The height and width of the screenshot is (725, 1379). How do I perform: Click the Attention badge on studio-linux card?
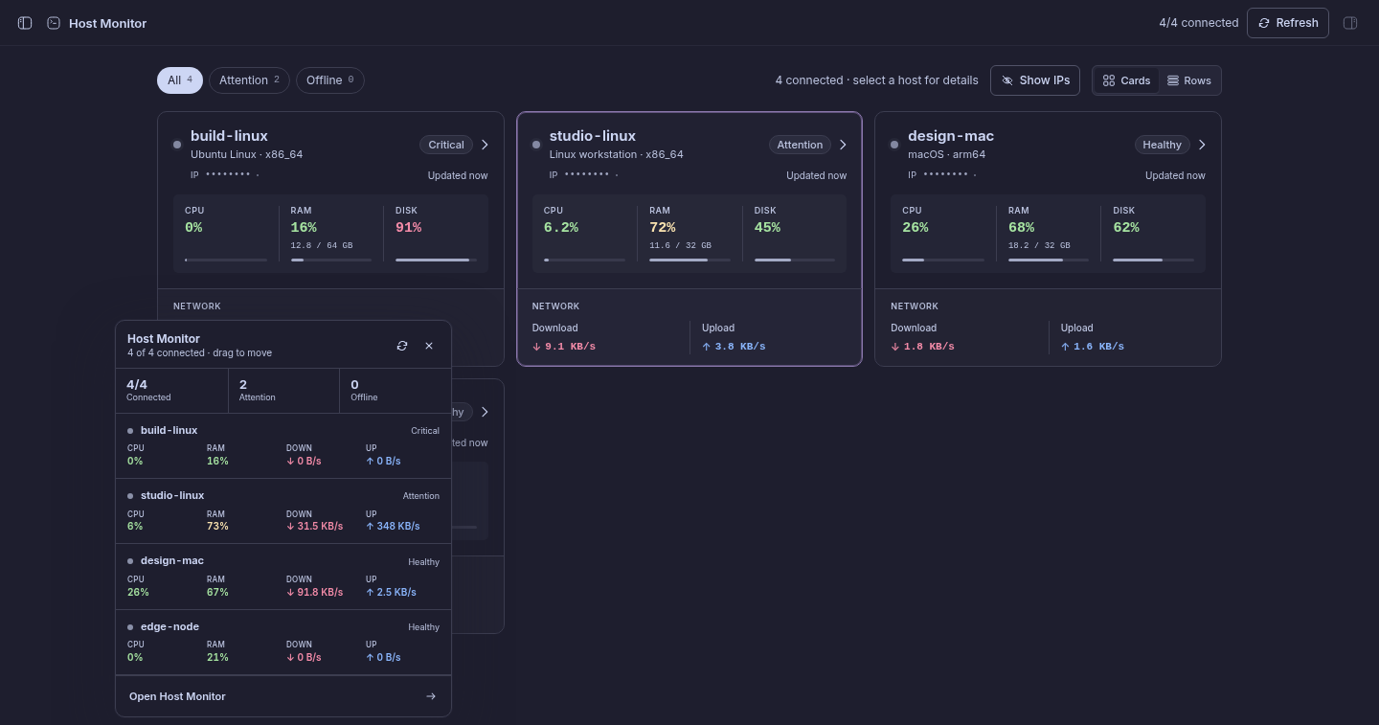pos(800,145)
